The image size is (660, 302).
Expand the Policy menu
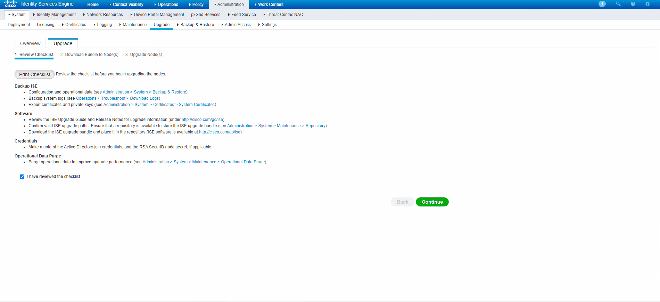tap(197, 5)
